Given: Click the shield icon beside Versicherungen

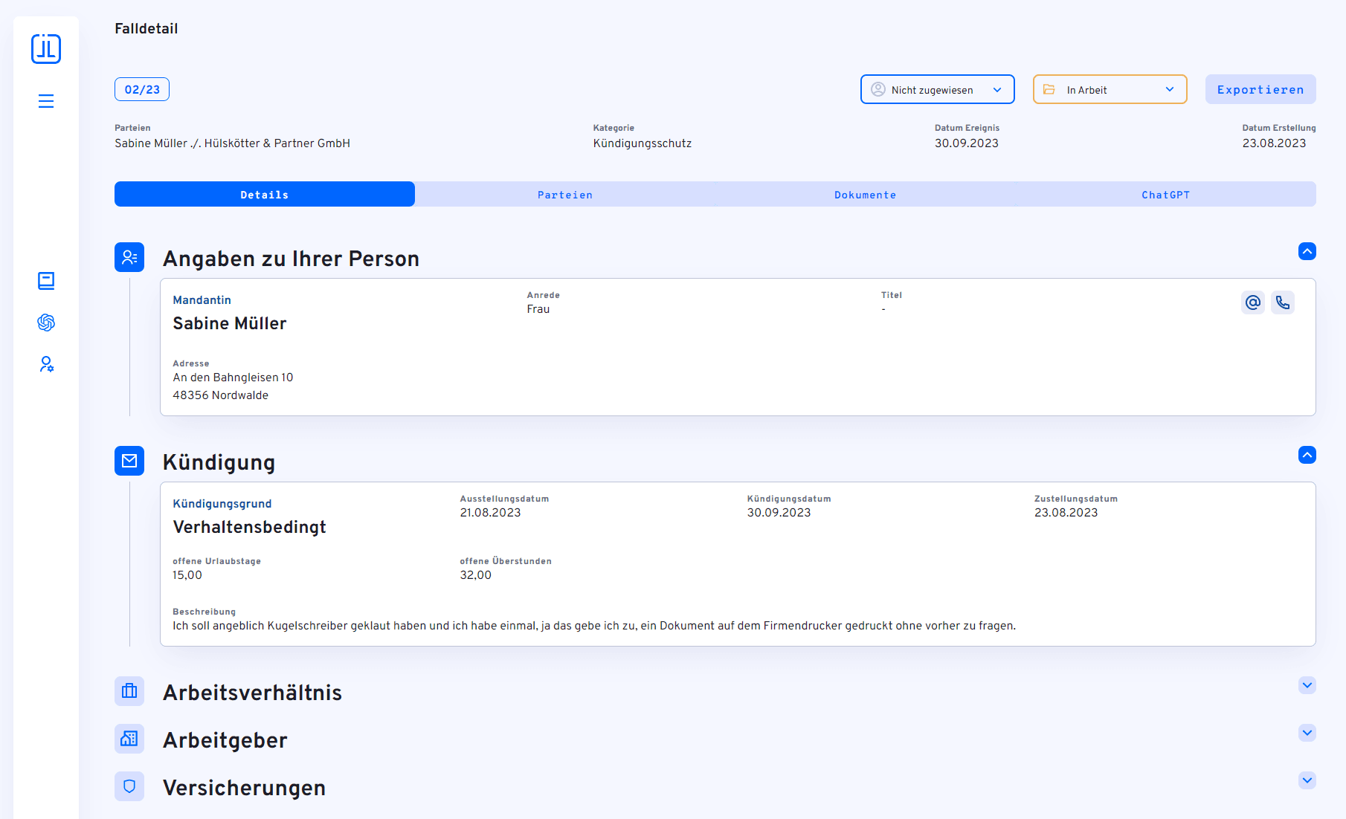Looking at the screenshot, I should pyautogui.click(x=129, y=786).
